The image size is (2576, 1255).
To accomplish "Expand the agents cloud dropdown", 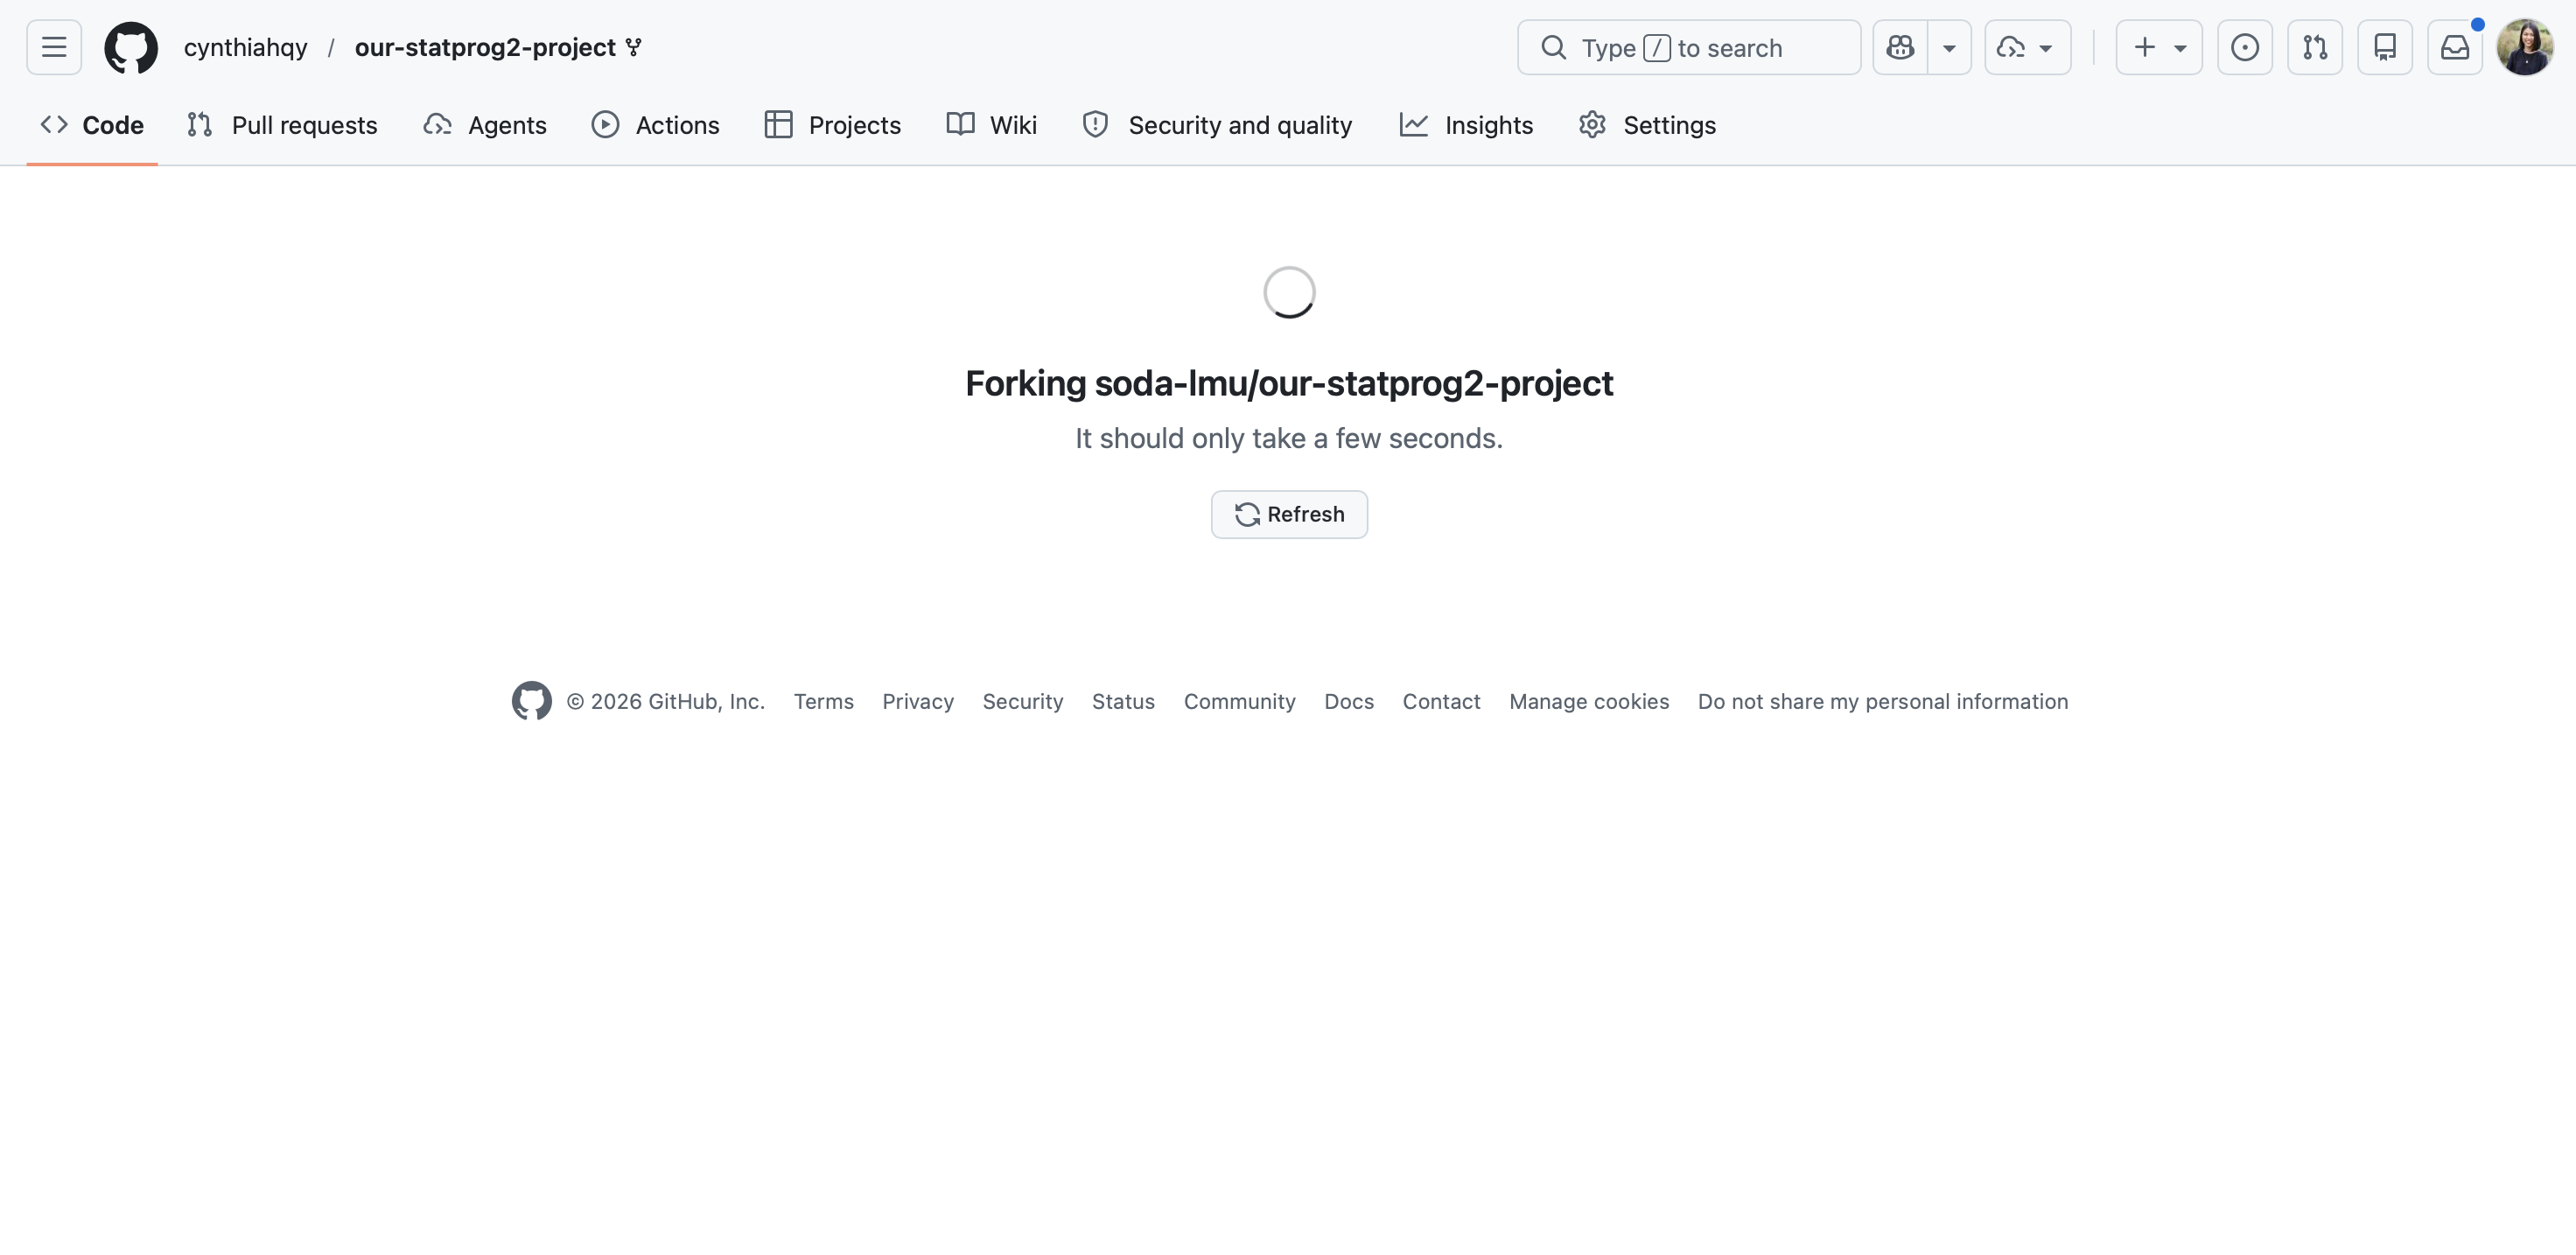I will [2027, 47].
